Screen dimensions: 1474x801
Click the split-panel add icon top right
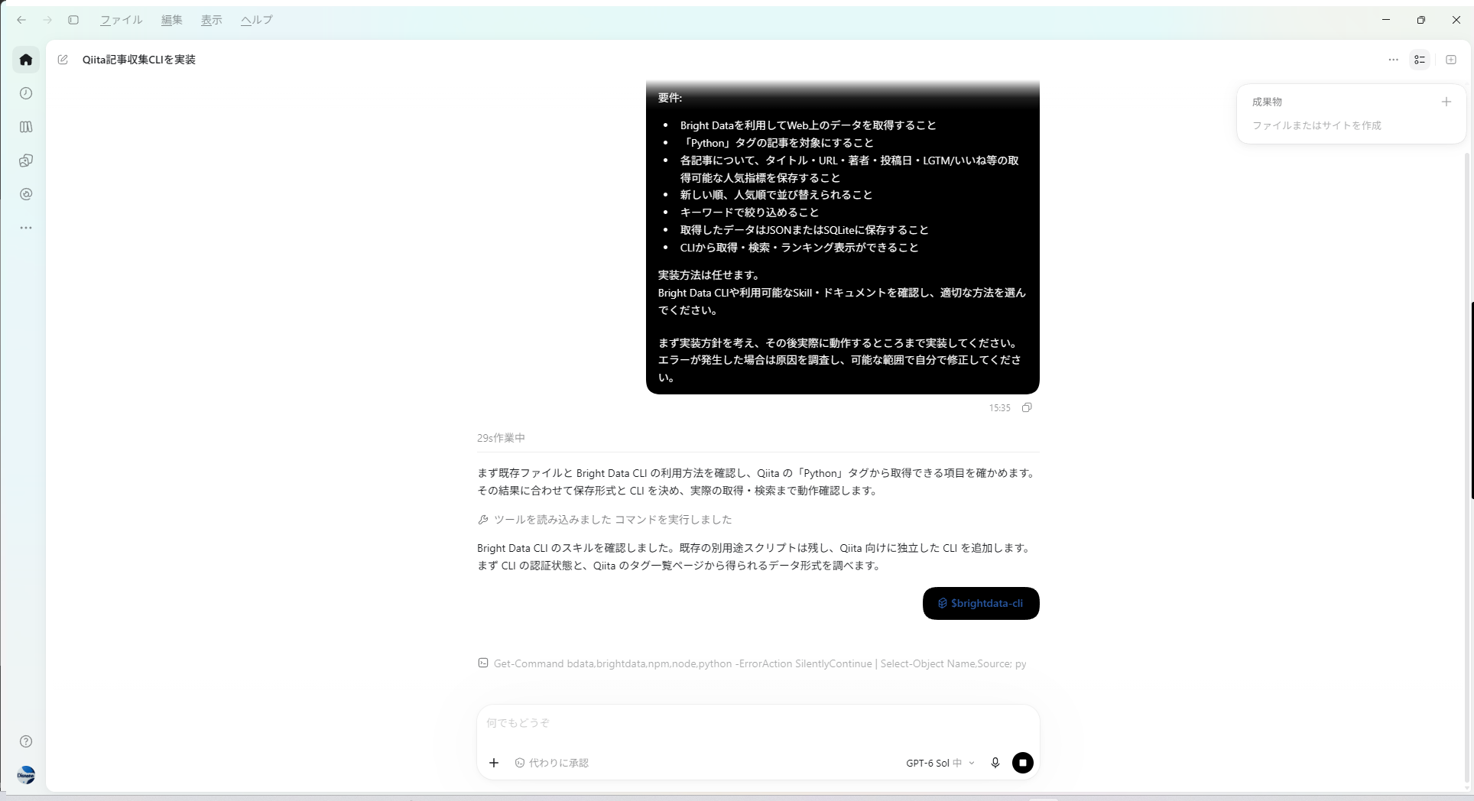tap(1451, 60)
